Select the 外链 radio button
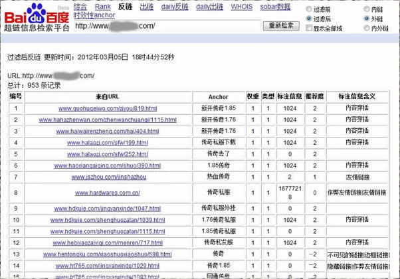400x279 pixels. click(x=367, y=19)
